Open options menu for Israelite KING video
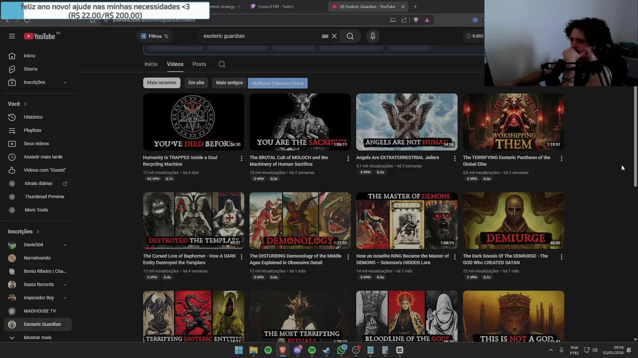The height and width of the screenshot is (358, 638). click(454, 257)
